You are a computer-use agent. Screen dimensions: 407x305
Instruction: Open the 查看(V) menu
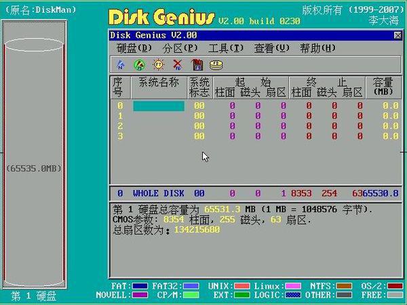coord(271,49)
